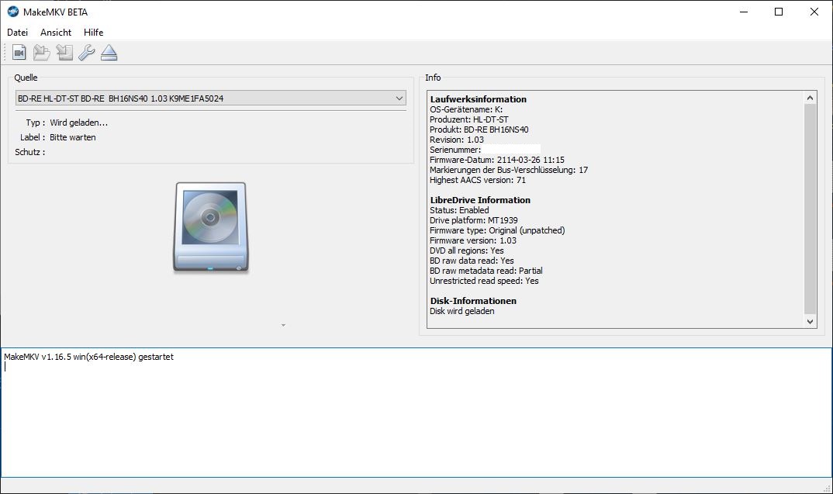Image resolution: width=833 pixels, height=494 pixels.
Task: Click 'Firmware type: Original (unpatched)' line
Action: [497, 230]
